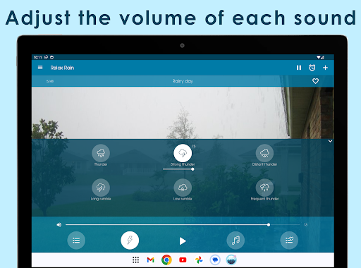
Task: Open the music notes tab
Action: coord(235,240)
